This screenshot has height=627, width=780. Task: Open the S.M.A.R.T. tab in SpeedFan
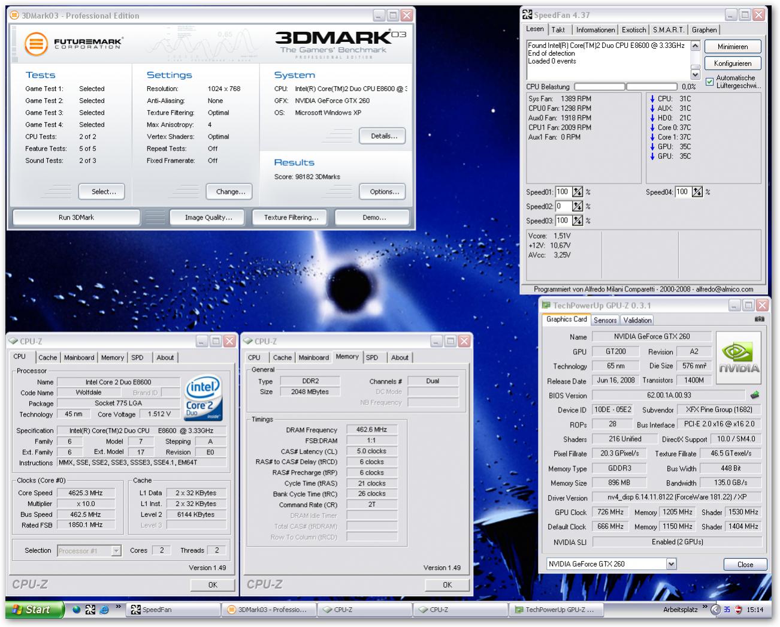pos(669,30)
